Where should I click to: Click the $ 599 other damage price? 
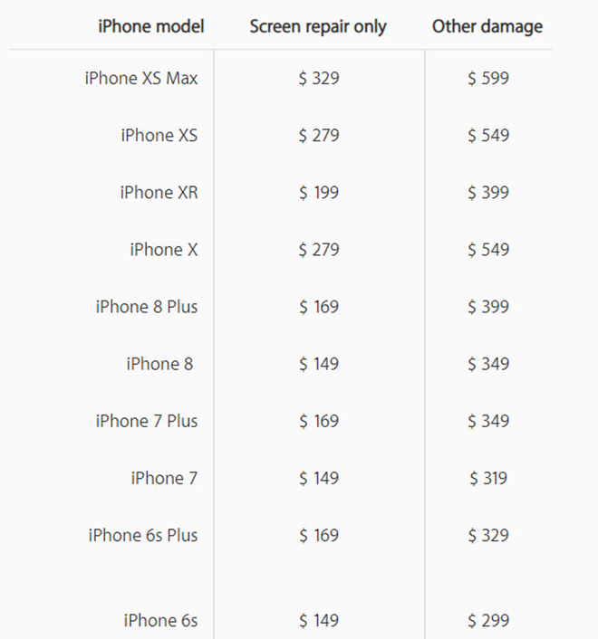click(488, 78)
